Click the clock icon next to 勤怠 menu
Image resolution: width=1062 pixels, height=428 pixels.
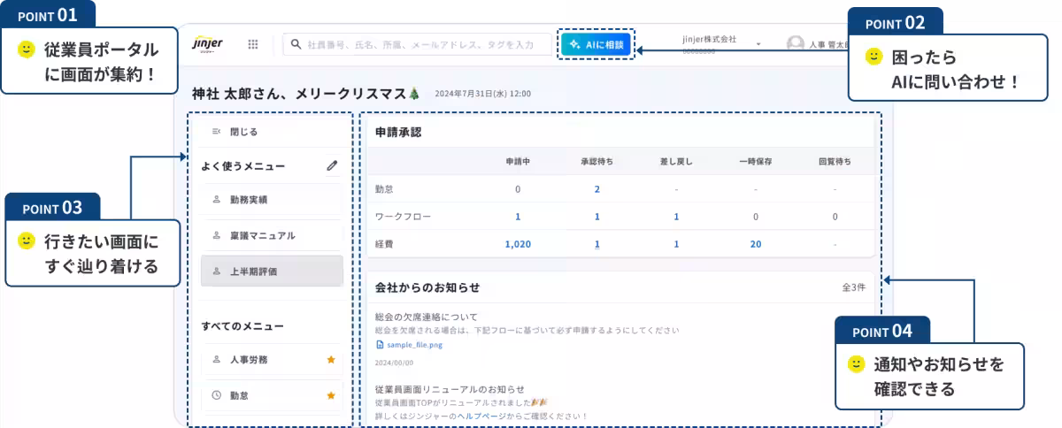click(216, 395)
